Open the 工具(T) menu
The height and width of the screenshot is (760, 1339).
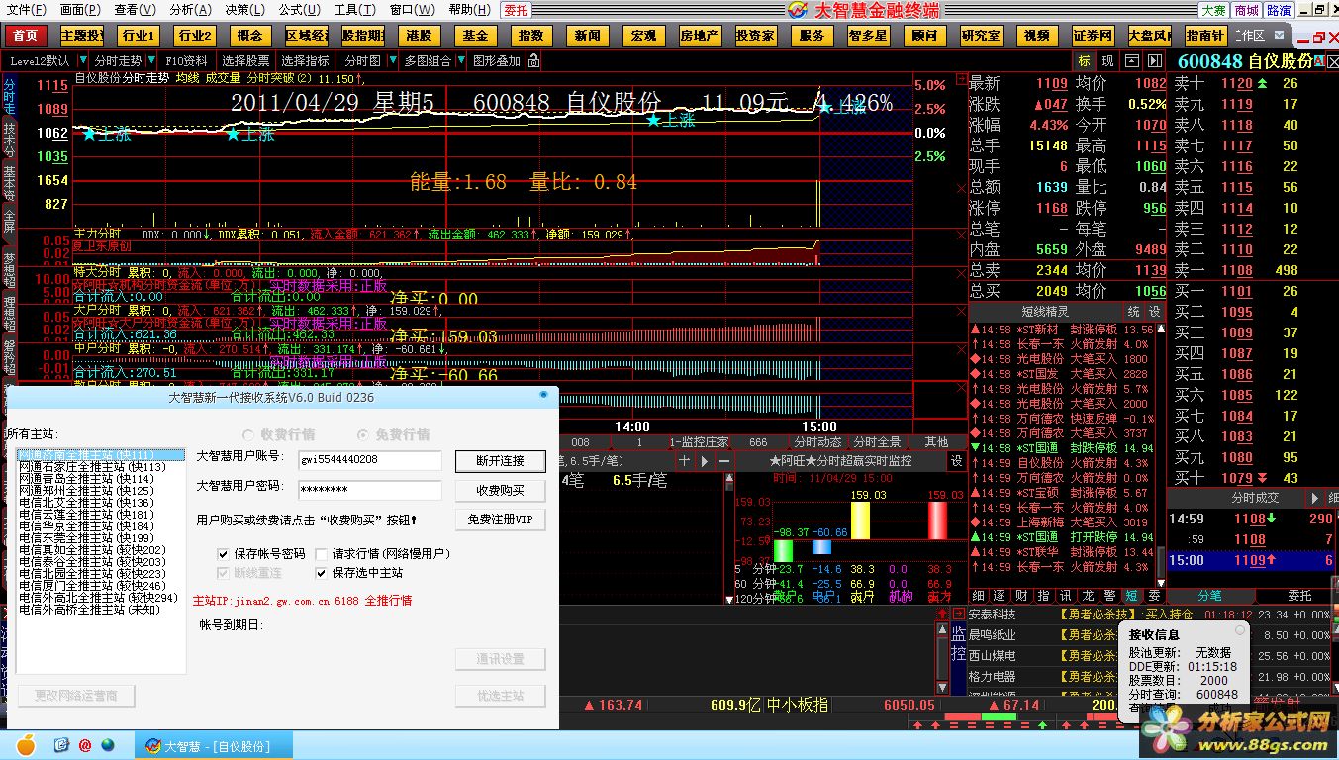pyautogui.click(x=353, y=10)
